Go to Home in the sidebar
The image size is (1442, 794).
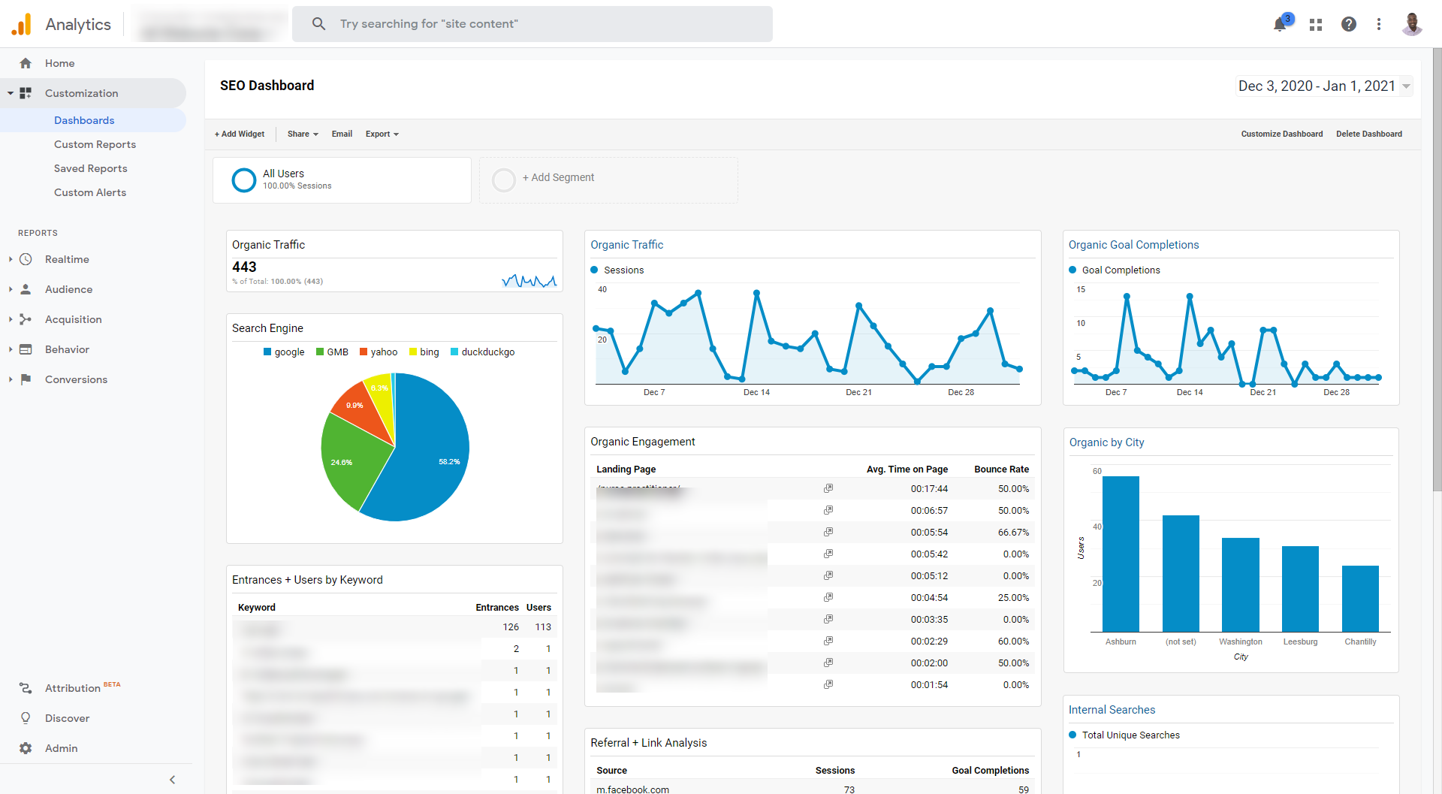[59, 63]
